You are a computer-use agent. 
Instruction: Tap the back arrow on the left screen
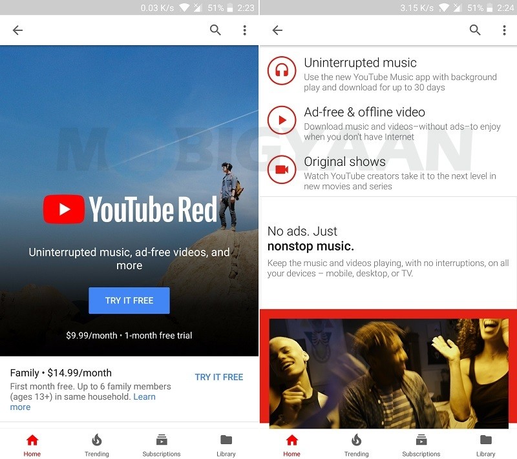tap(17, 30)
